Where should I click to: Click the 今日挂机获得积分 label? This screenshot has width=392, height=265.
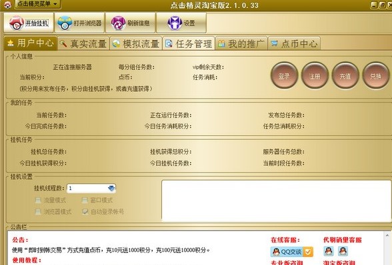click(43, 163)
